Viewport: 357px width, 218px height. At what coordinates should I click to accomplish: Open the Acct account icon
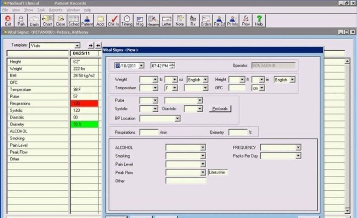100,21
